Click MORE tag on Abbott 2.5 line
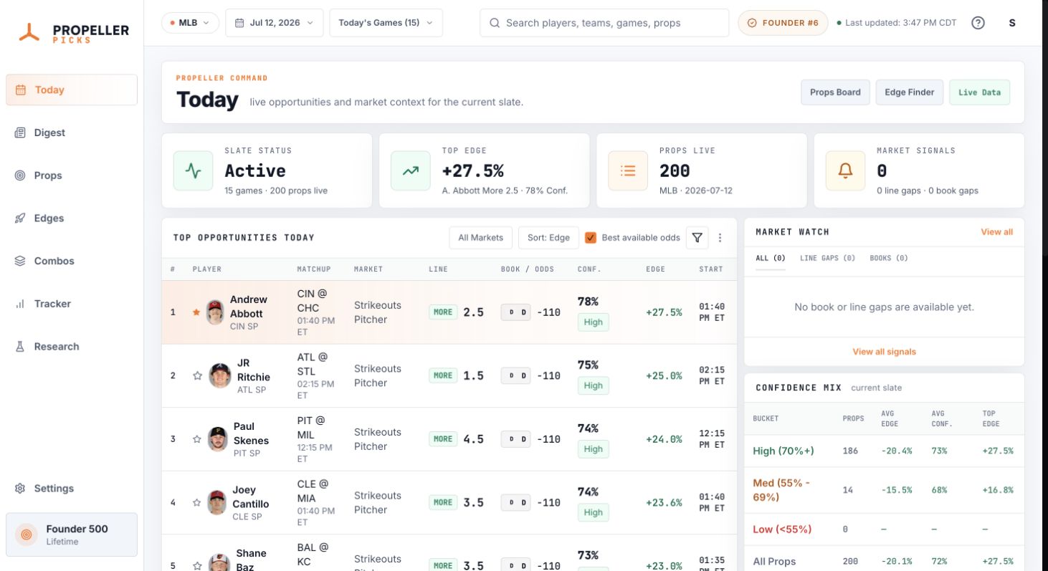Image resolution: width=1048 pixels, height=571 pixels. pos(443,312)
